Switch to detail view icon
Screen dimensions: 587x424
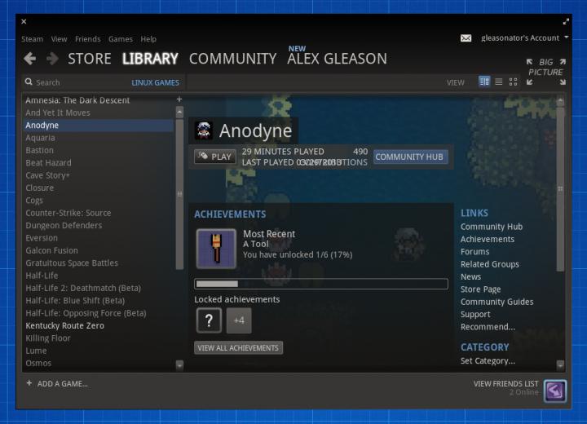pyautogui.click(x=484, y=82)
